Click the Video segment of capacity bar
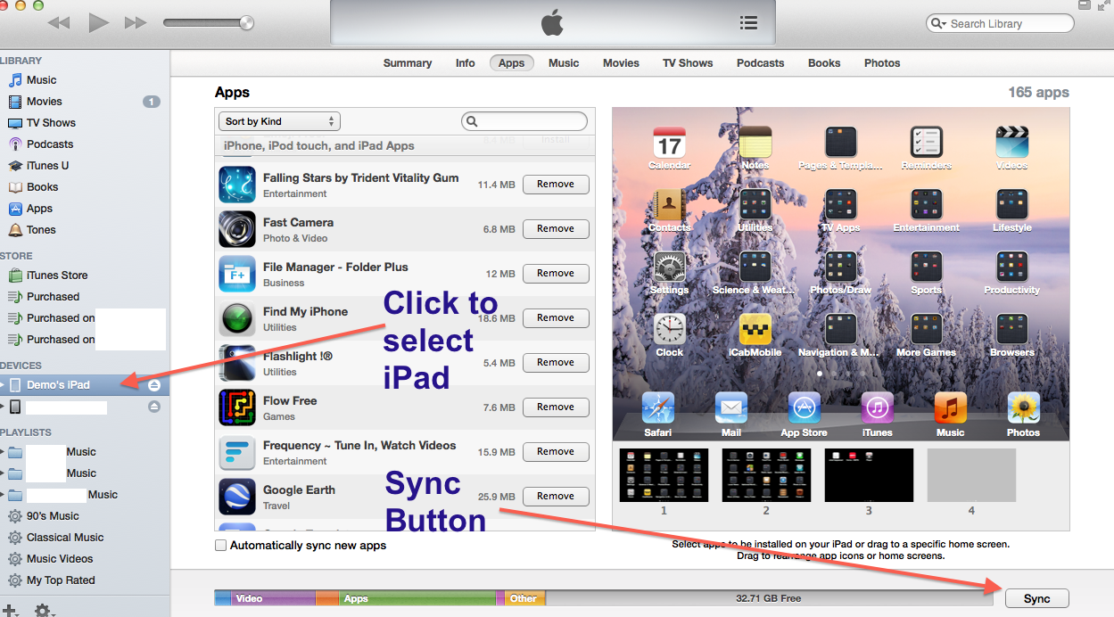Image resolution: width=1114 pixels, height=617 pixels. (273, 598)
